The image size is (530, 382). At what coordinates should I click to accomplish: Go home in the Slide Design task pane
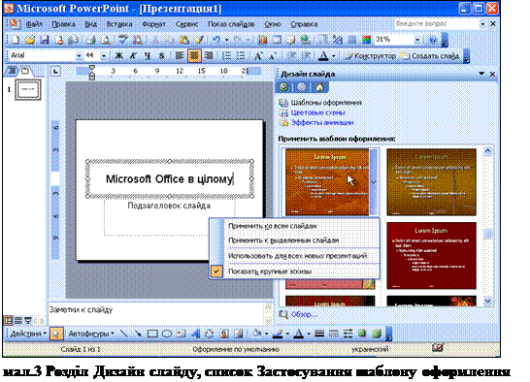click(319, 87)
